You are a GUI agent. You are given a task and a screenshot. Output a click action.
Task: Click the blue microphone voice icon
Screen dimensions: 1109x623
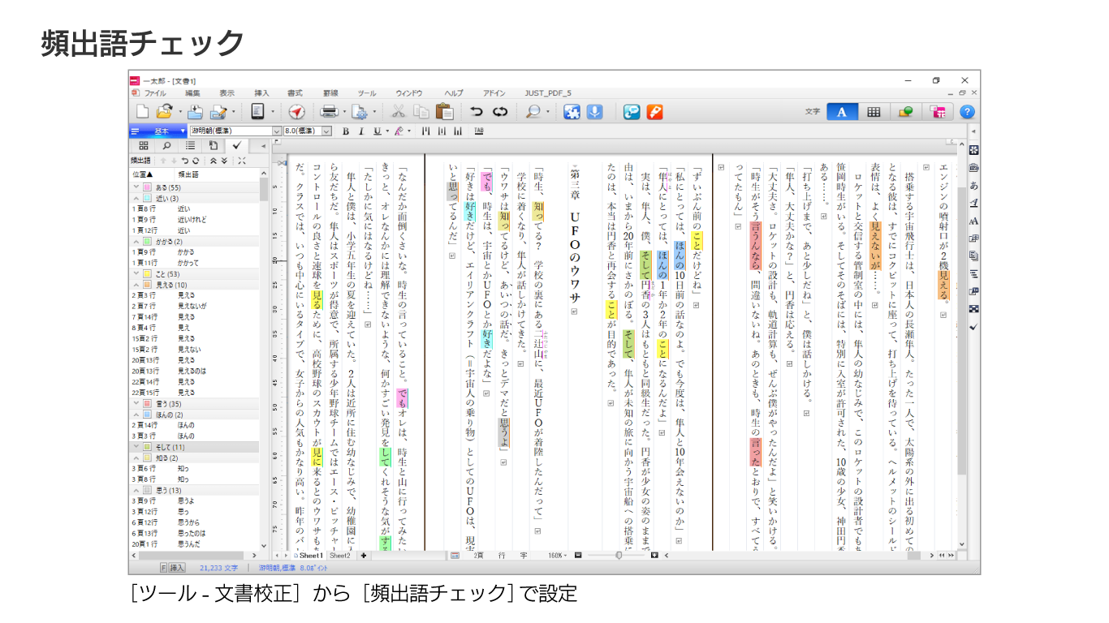click(x=595, y=112)
